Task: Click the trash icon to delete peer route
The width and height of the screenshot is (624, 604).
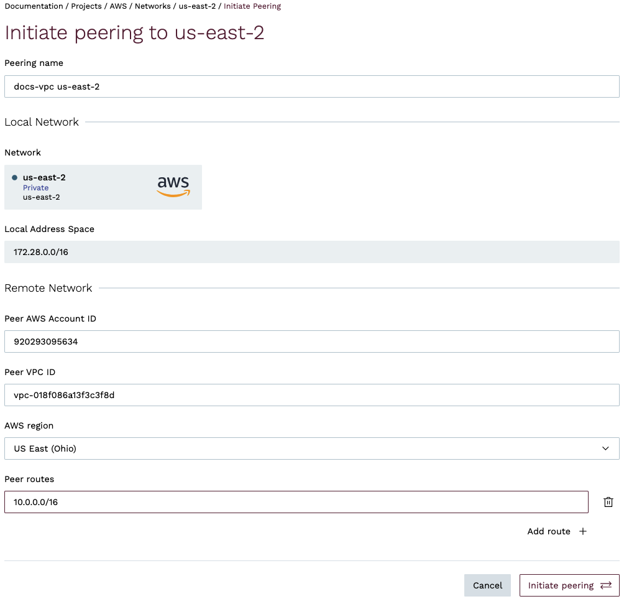Action: coord(608,501)
